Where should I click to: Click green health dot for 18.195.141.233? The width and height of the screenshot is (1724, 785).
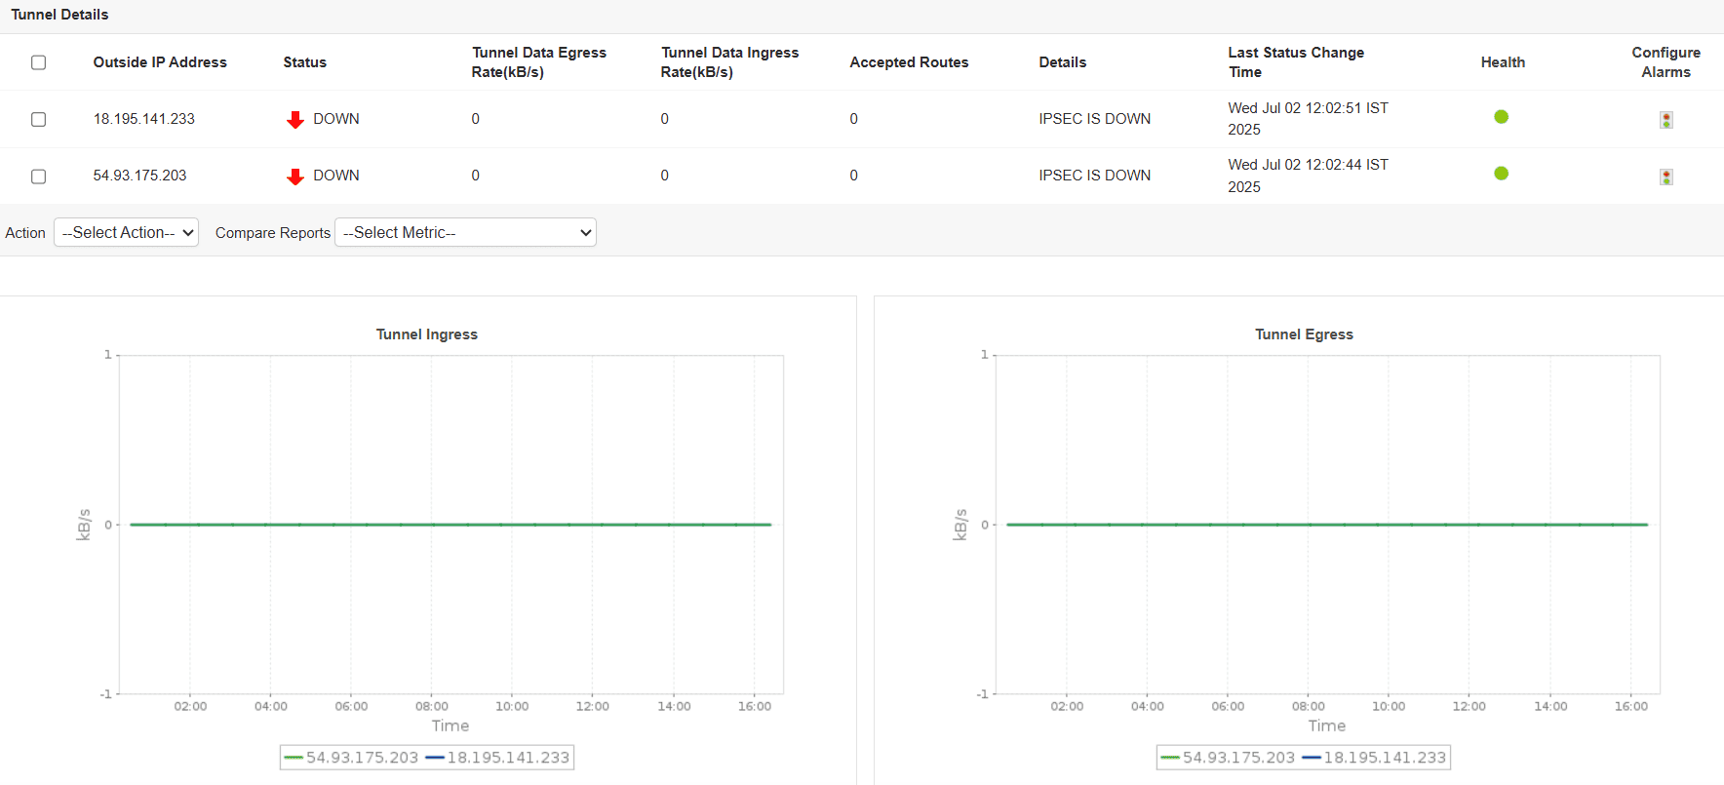tap(1501, 117)
